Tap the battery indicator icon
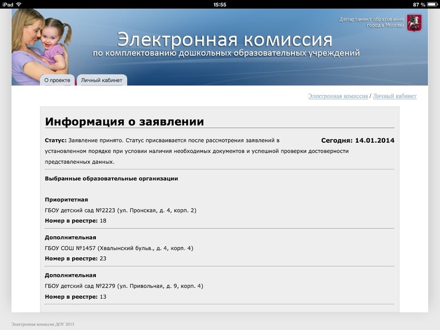Screen dimensions: 440x330 click(x=433, y=5)
